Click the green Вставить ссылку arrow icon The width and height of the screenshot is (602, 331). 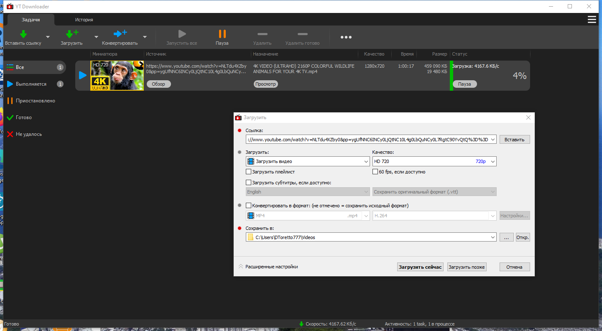coord(23,34)
